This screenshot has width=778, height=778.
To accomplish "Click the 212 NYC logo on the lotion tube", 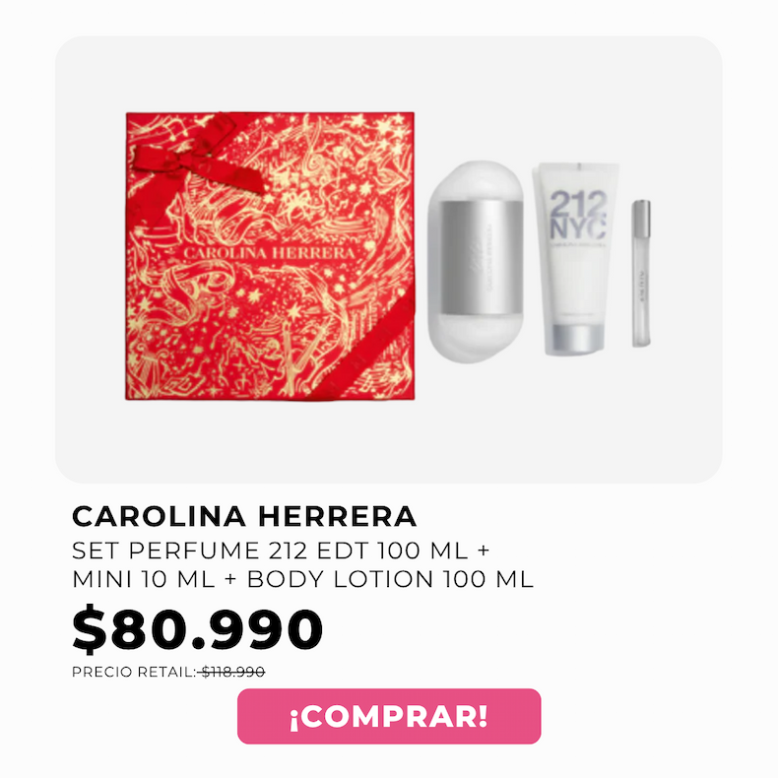I will (x=578, y=215).
